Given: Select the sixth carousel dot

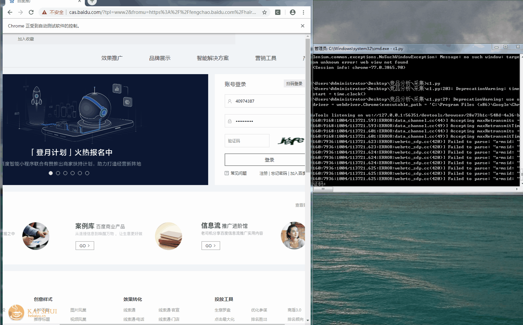Looking at the screenshot, I should (x=87, y=173).
